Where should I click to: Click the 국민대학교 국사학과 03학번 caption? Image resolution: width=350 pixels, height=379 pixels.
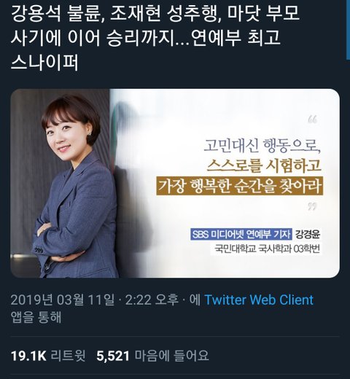point(267,249)
